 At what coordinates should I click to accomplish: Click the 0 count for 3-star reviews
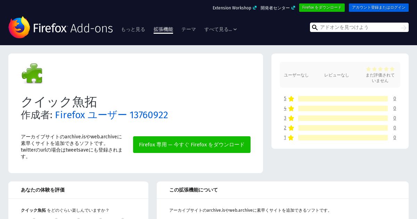point(395,118)
